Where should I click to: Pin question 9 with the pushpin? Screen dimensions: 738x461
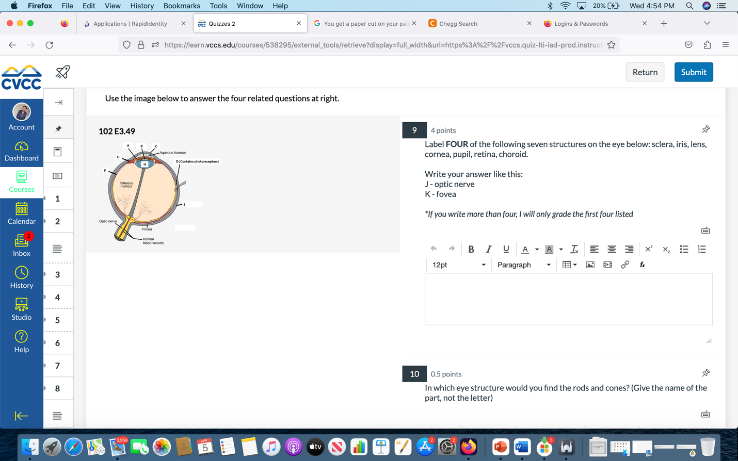(x=705, y=129)
